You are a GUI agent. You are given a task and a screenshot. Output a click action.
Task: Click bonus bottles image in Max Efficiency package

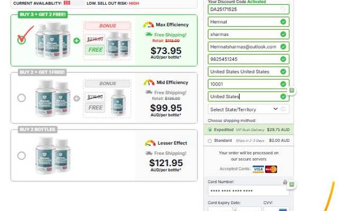[118, 45]
